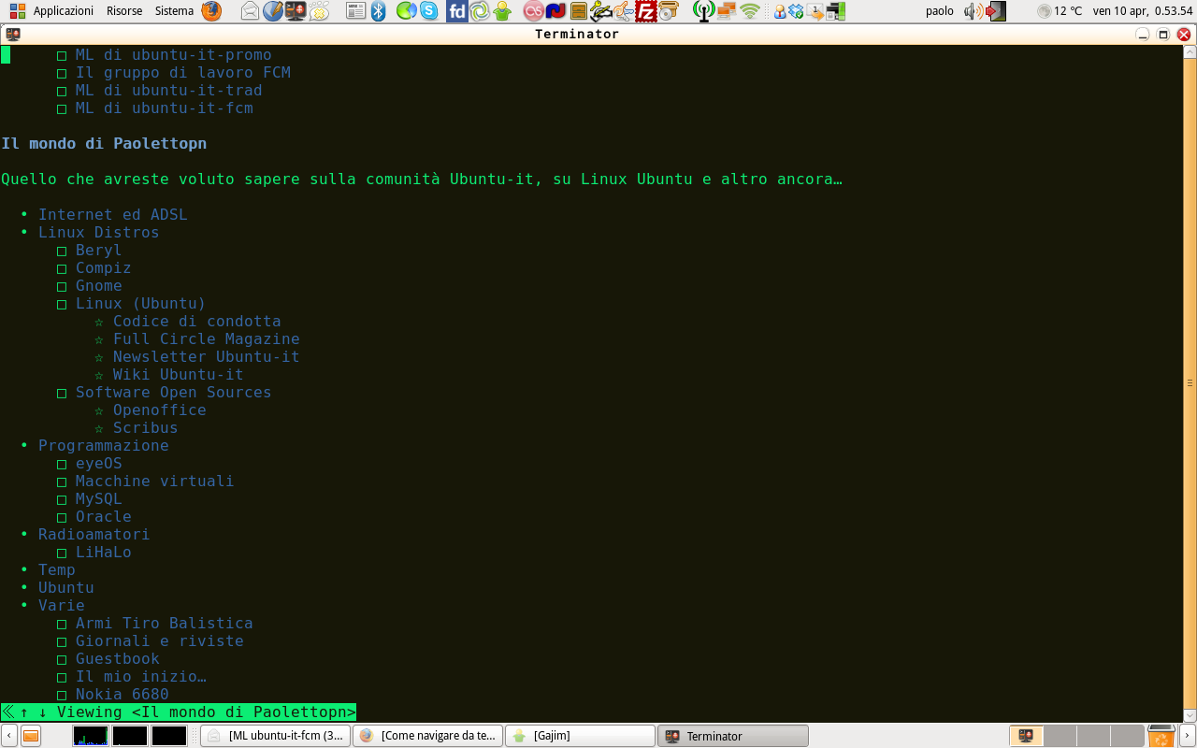The image size is (1197, 748).
Task: Follow the 'LiHaLo' link
Action: pos(104,553)
